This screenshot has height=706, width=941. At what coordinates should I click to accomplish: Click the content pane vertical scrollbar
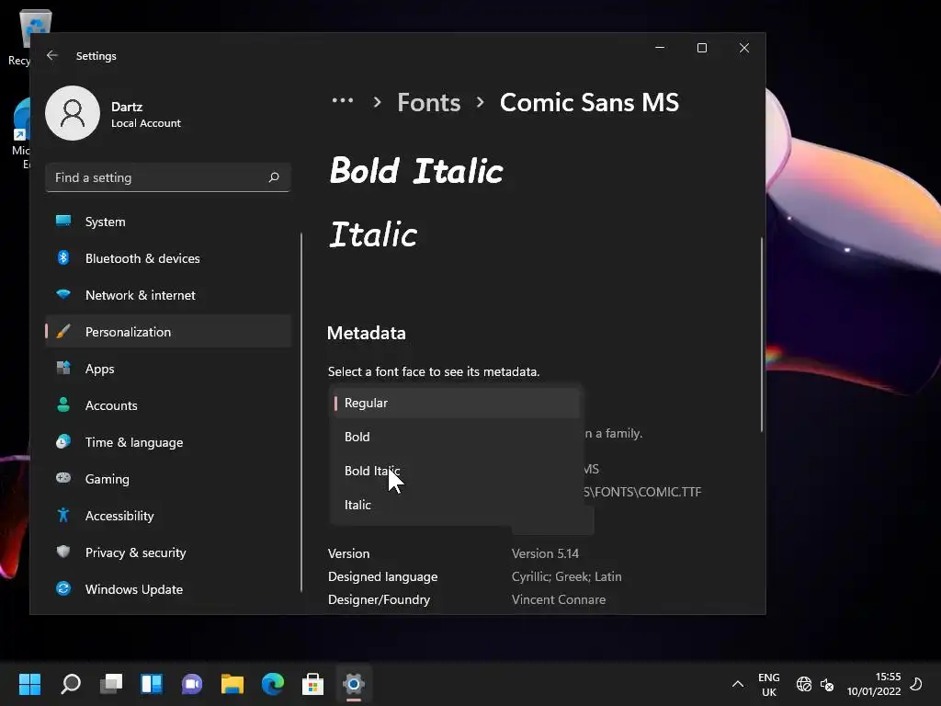point(762,335)
